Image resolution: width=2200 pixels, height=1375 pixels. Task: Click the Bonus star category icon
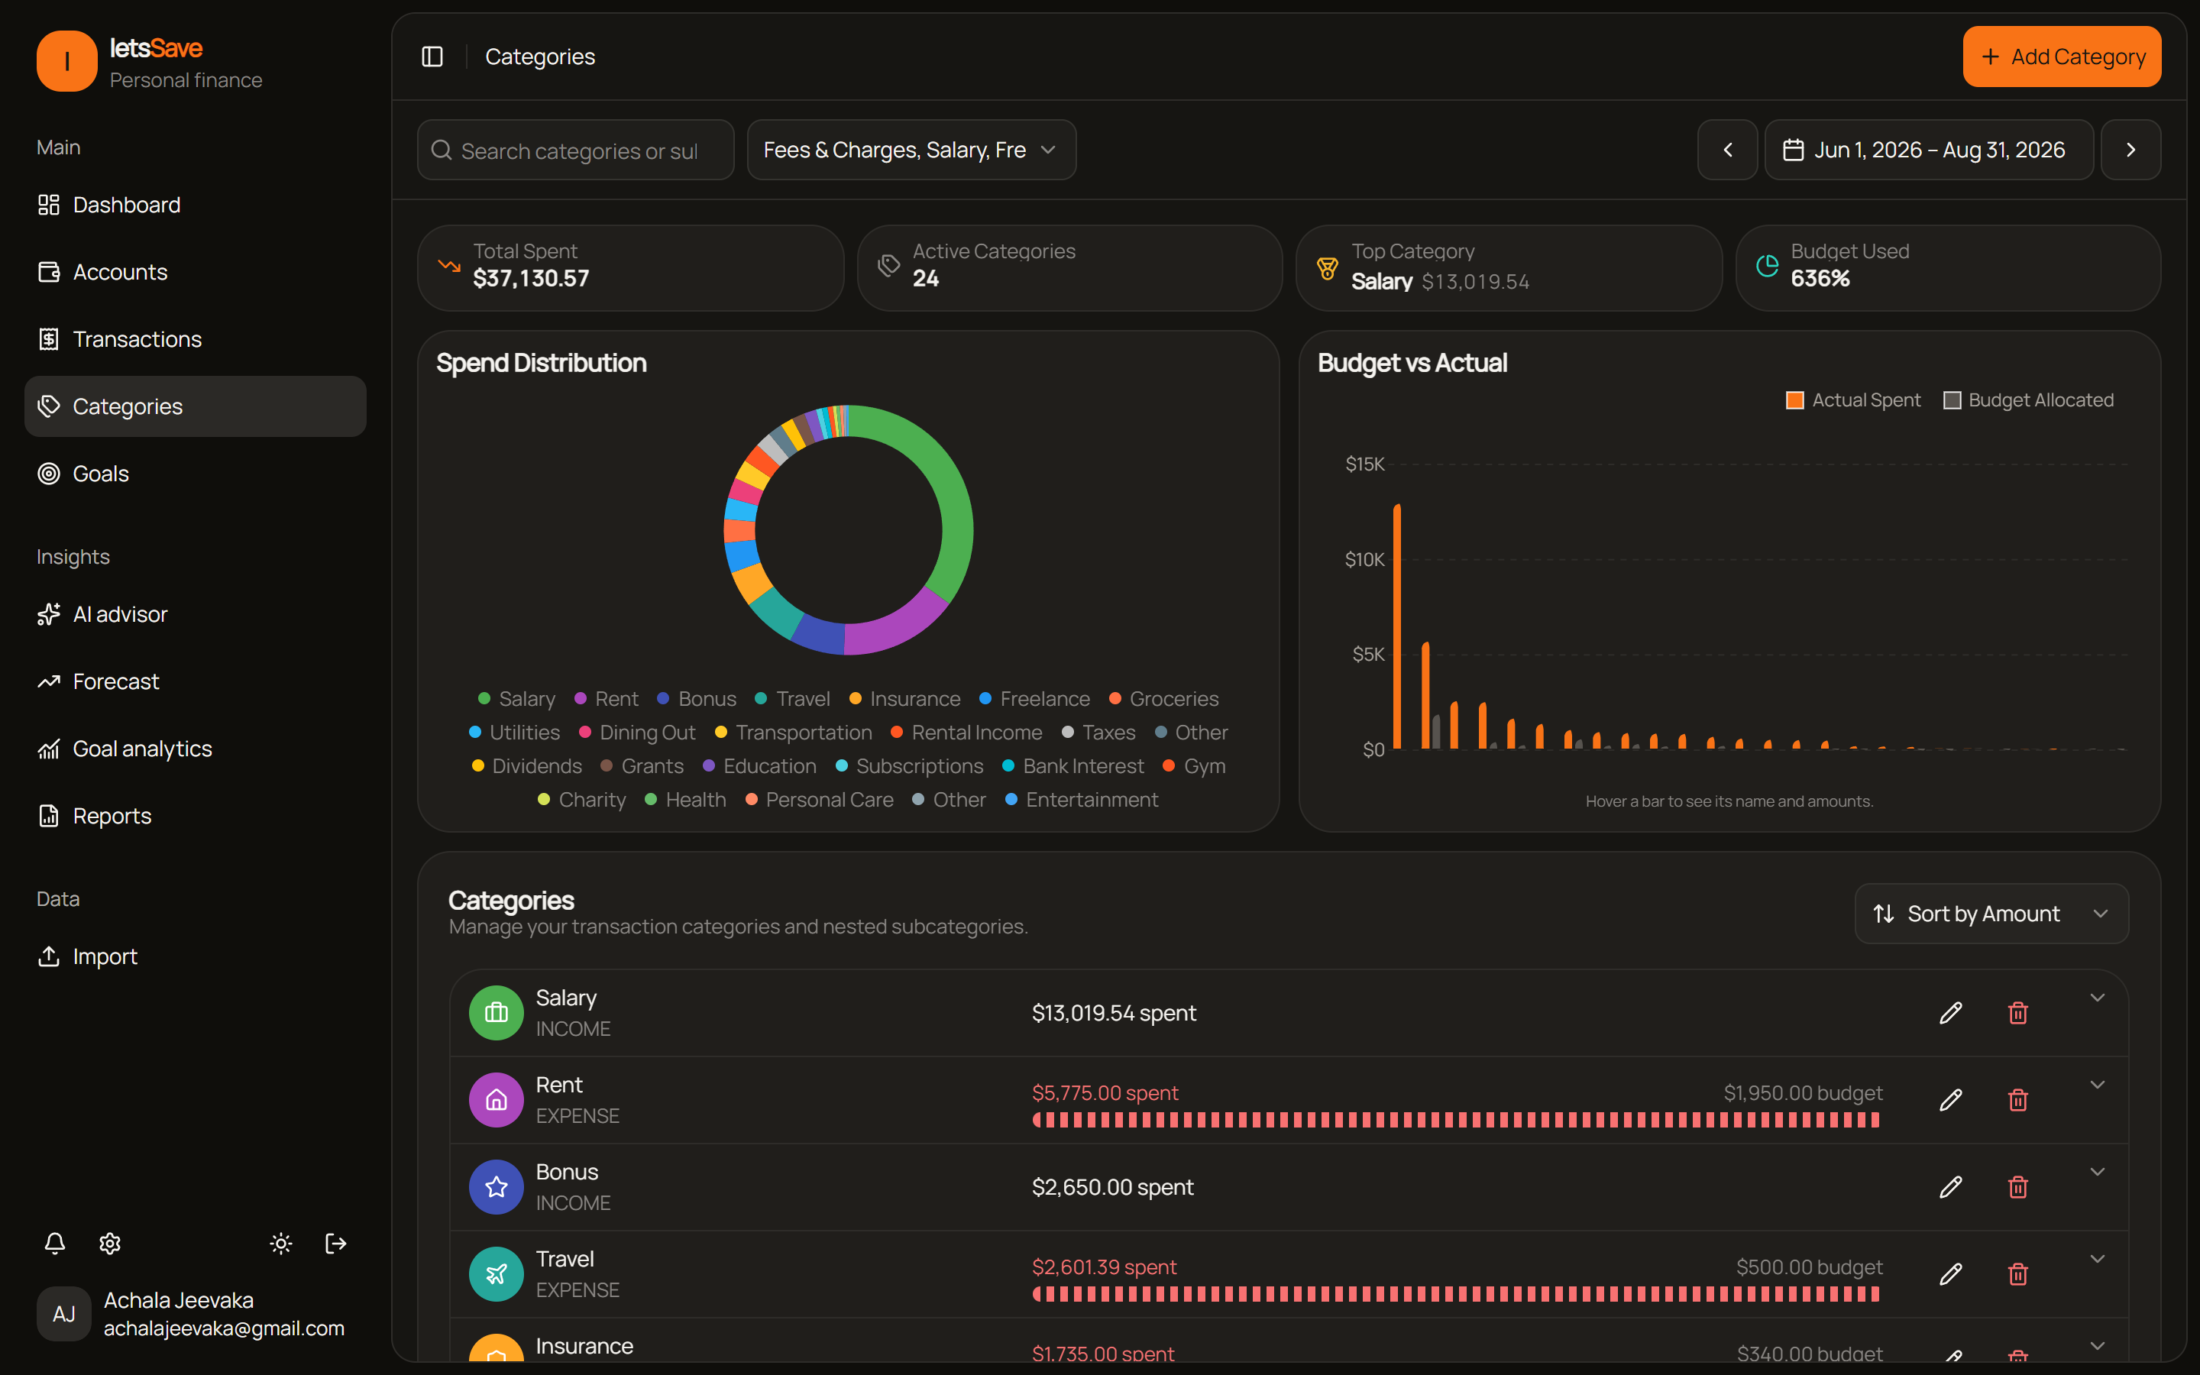tap(497, 1188)
